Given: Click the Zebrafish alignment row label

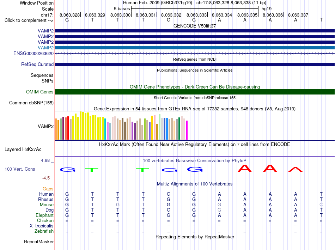Looking at the screenshot, I should tap(44, 231).
